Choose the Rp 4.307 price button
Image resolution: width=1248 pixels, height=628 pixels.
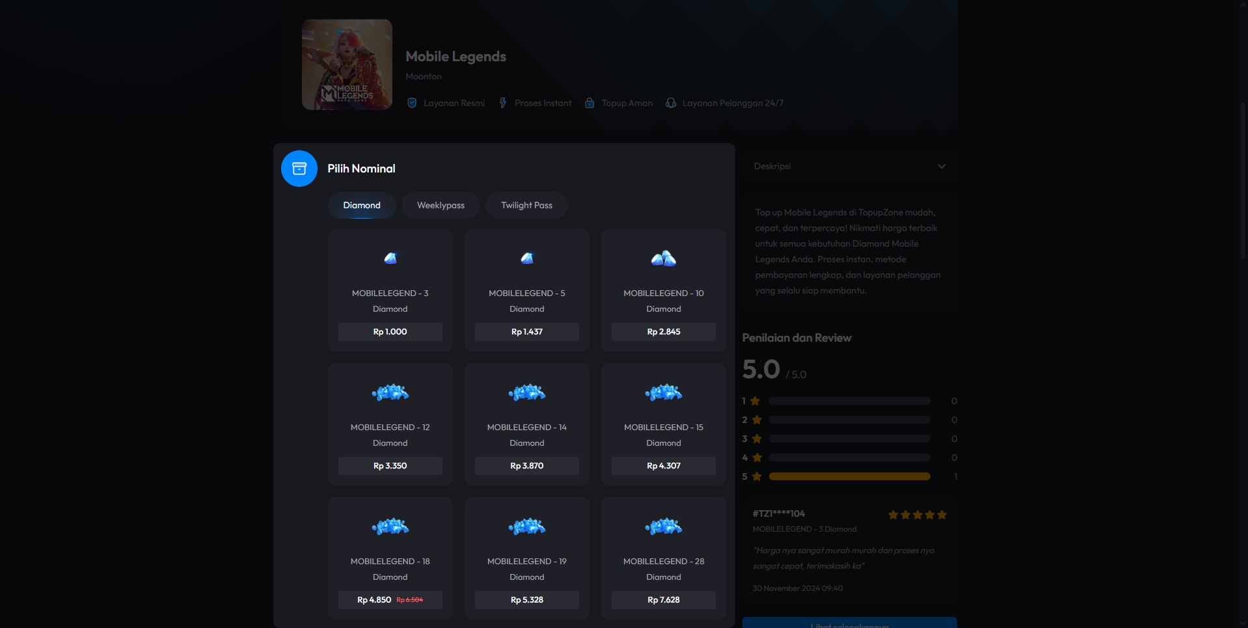pos(664,466)
